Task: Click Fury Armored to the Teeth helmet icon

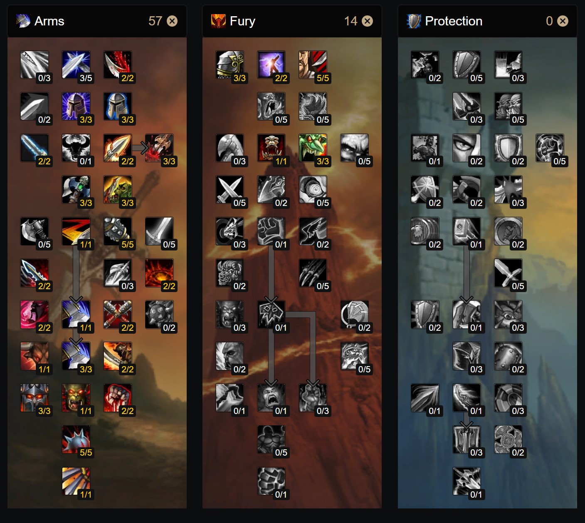Action: 230,65
